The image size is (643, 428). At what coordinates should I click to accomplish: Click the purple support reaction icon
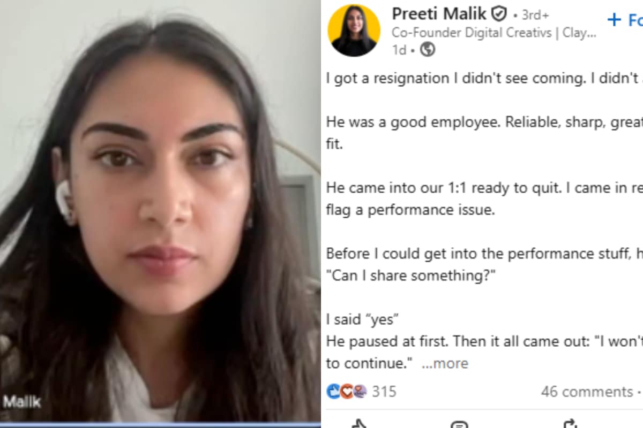360,392
